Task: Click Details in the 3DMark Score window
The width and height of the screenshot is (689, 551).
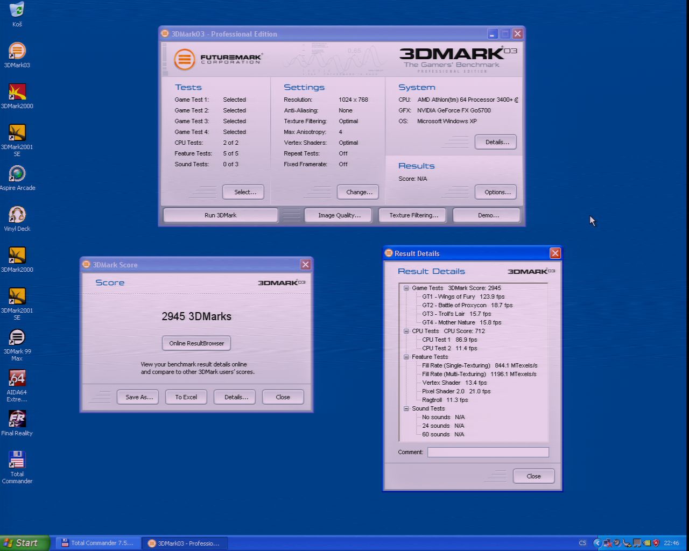Action: coord(236,397)
